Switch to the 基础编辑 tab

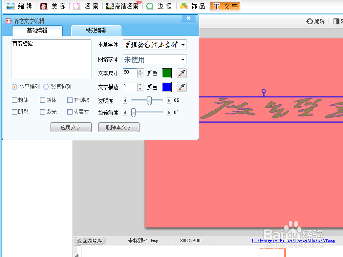(x=37, y=30)
